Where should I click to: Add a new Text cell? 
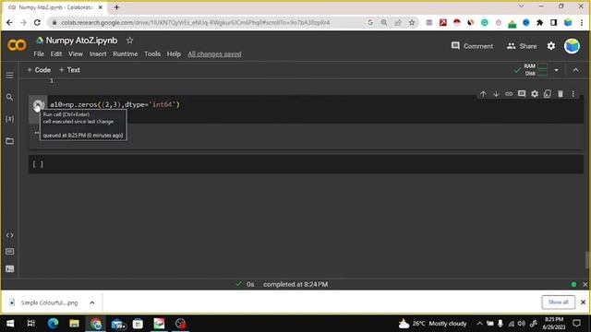tap(69, 70)
